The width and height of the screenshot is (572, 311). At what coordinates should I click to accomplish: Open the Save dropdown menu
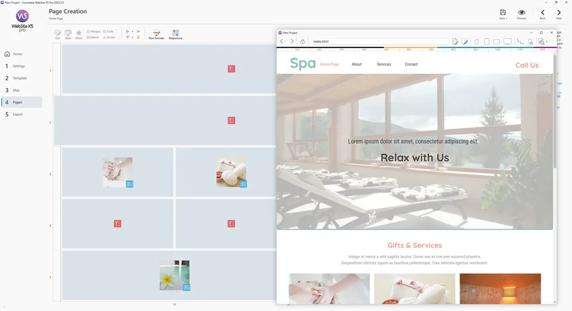(x=503, y=18)
